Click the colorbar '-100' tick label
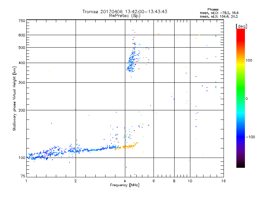263x197 pixels. point(250,137)
